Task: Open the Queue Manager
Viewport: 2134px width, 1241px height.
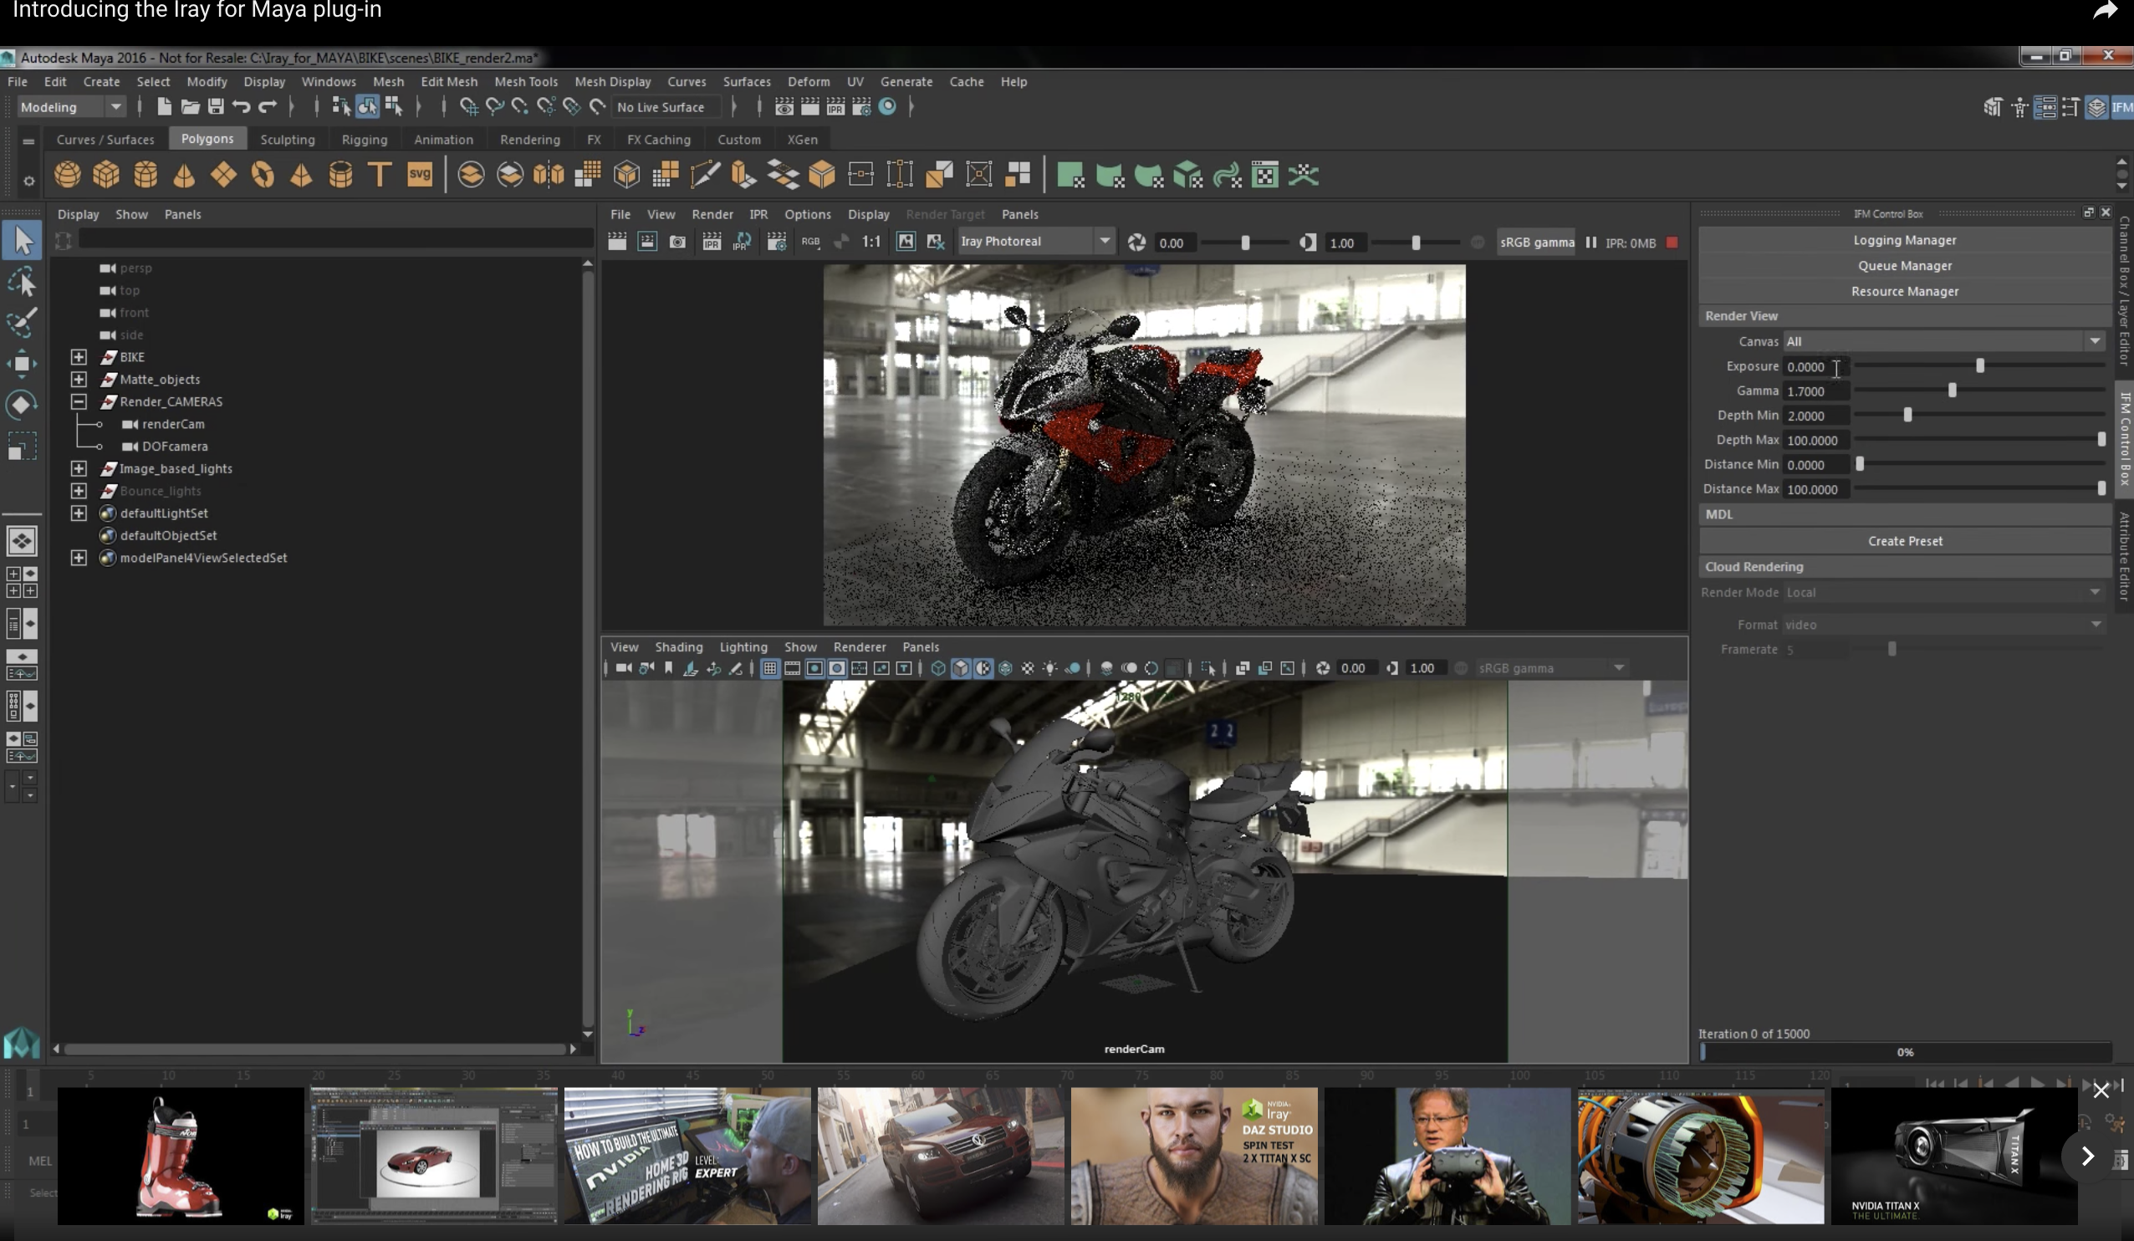Action: pyautogui.click(x=1905, y=265)
